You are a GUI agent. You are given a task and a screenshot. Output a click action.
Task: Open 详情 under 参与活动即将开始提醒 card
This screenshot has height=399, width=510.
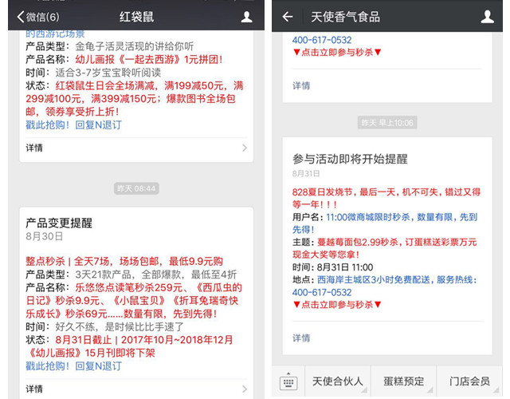pyautogui.click(x=301, y=338)
